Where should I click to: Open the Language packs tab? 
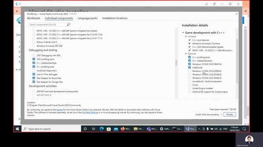(x=88, y=18)
